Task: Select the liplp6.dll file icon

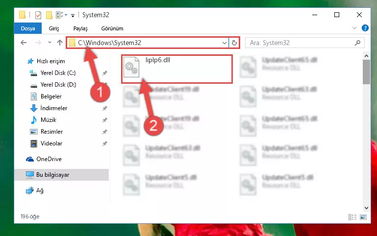Action: point(131,67)
